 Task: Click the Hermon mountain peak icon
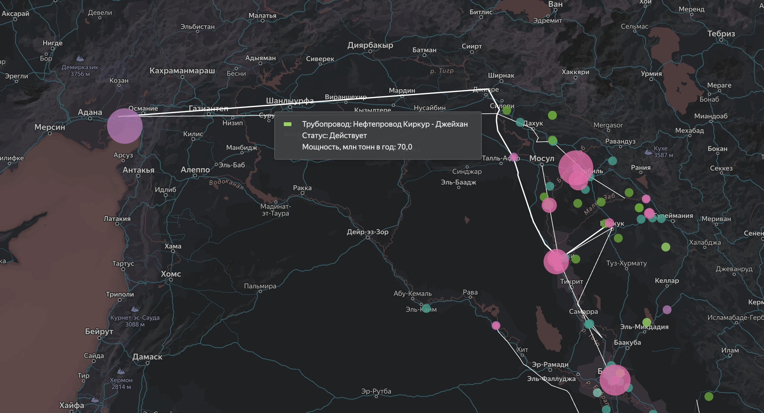(121, 371)
